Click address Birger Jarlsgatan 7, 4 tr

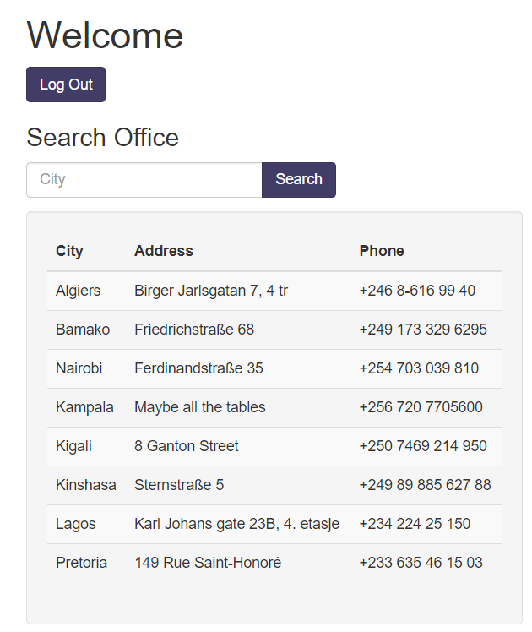(211, 291)
